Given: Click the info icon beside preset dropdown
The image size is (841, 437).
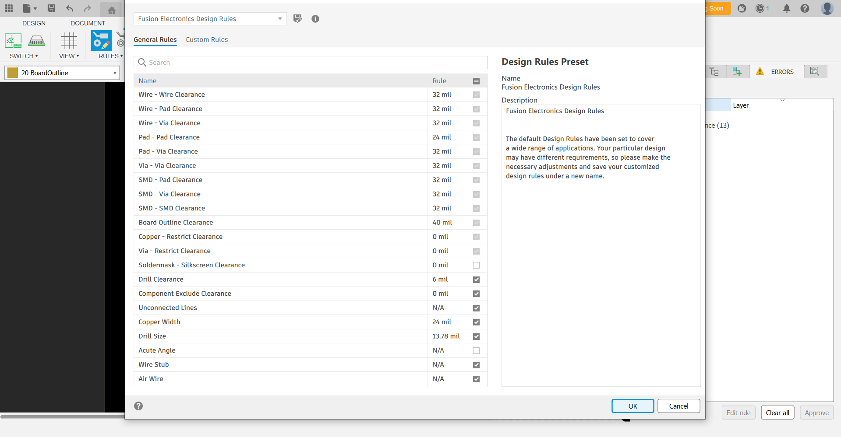Looking at the screenshot, I should click(315, 19).
